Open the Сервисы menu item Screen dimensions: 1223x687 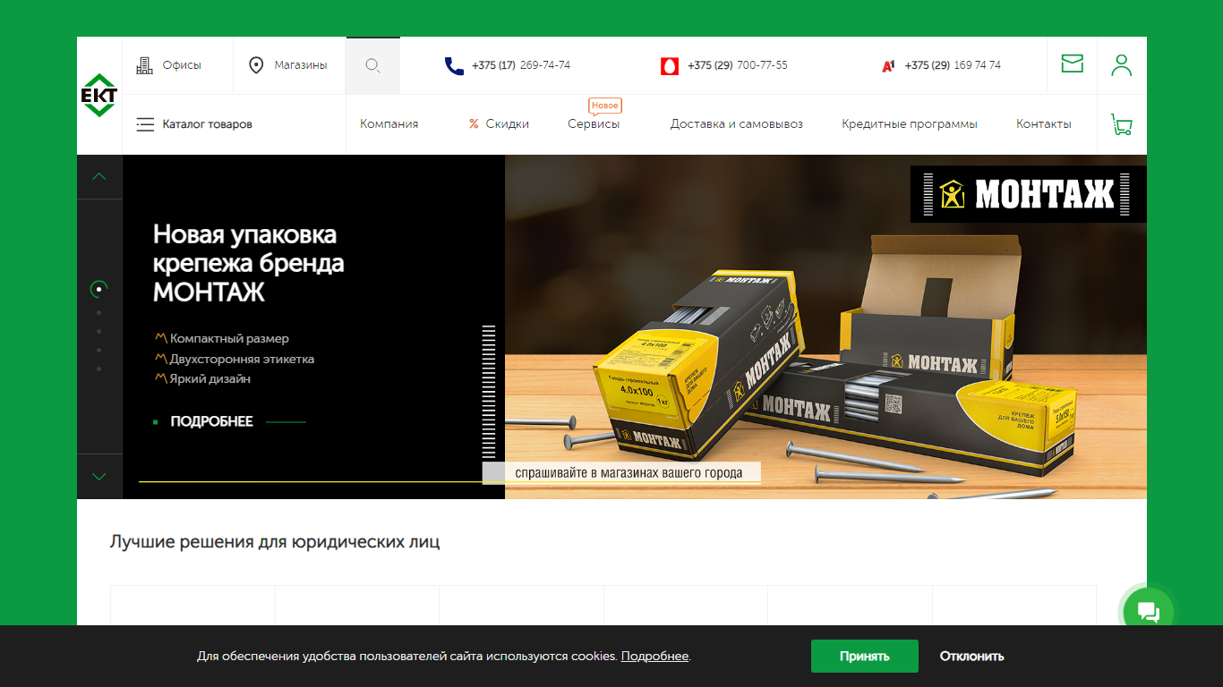coord(594,124)
